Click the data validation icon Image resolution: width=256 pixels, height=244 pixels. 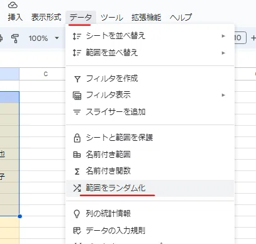tap(77, 231)
